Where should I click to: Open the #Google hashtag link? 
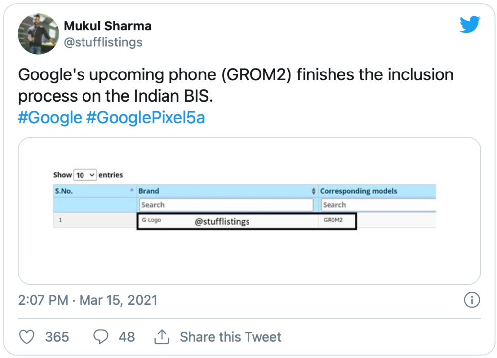coord(50,118)
